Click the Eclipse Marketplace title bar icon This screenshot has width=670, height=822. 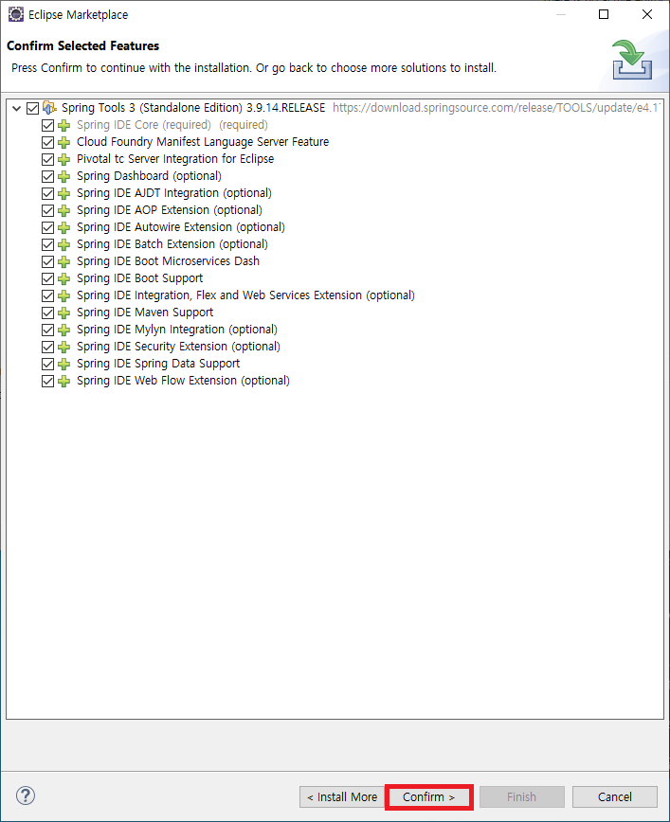16,14
